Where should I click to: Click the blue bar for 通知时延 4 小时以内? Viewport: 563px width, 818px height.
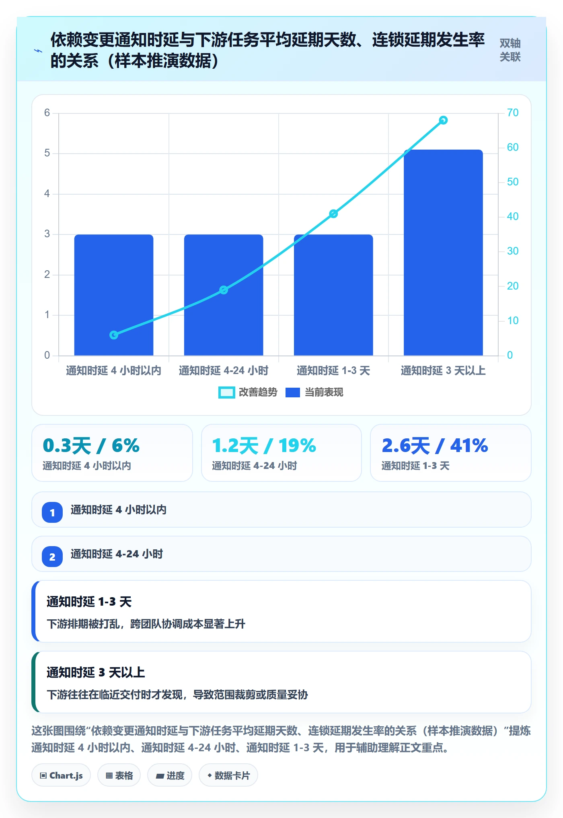(114, 295)
